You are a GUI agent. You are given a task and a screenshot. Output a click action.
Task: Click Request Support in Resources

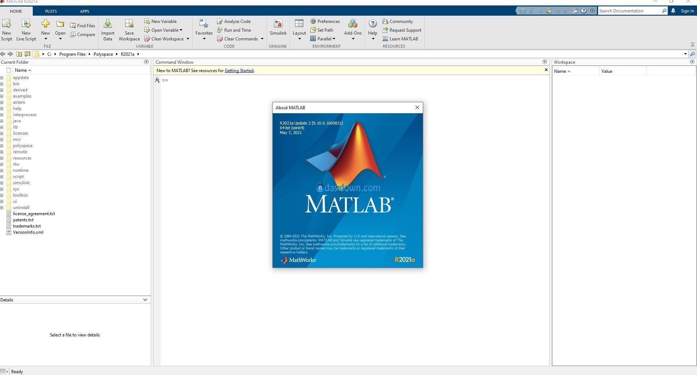point(402,30)
